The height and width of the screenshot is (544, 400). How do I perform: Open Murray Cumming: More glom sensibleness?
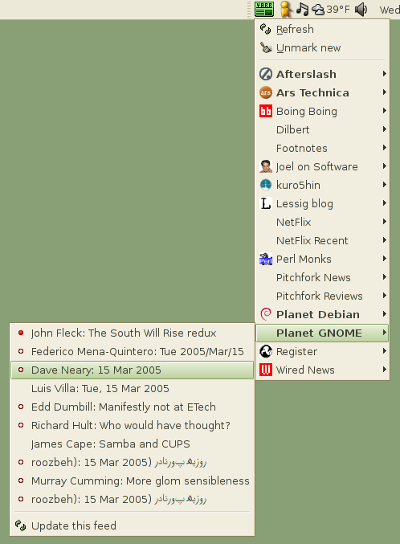tap(133, 481)
